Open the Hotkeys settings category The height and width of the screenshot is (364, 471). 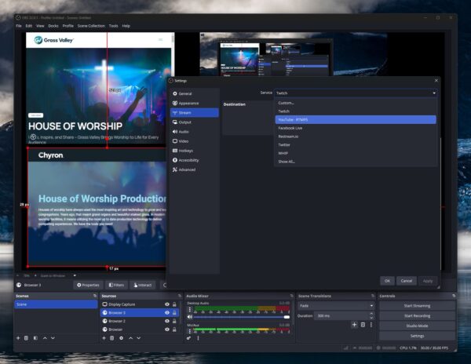(x=185, y=151)
